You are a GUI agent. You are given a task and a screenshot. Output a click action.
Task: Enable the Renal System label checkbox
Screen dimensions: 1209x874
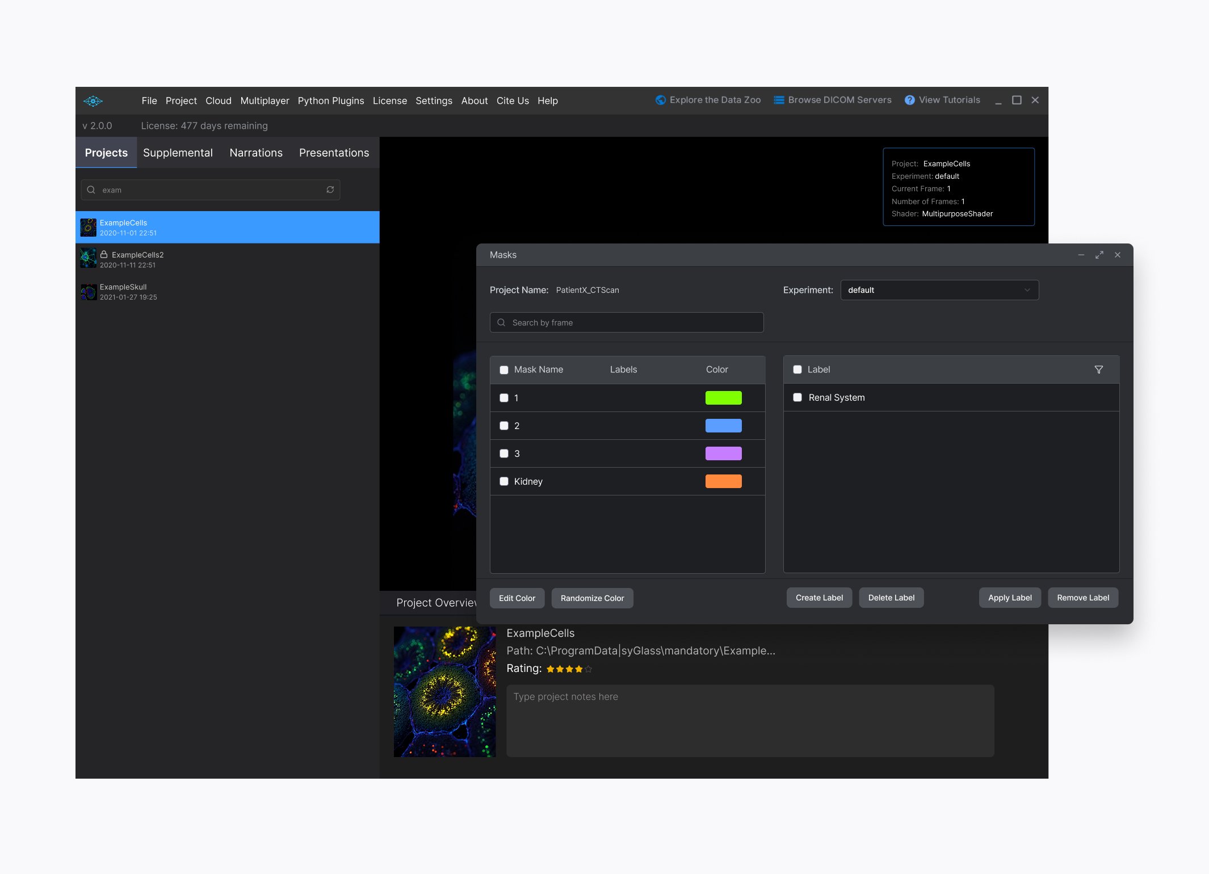797,397
